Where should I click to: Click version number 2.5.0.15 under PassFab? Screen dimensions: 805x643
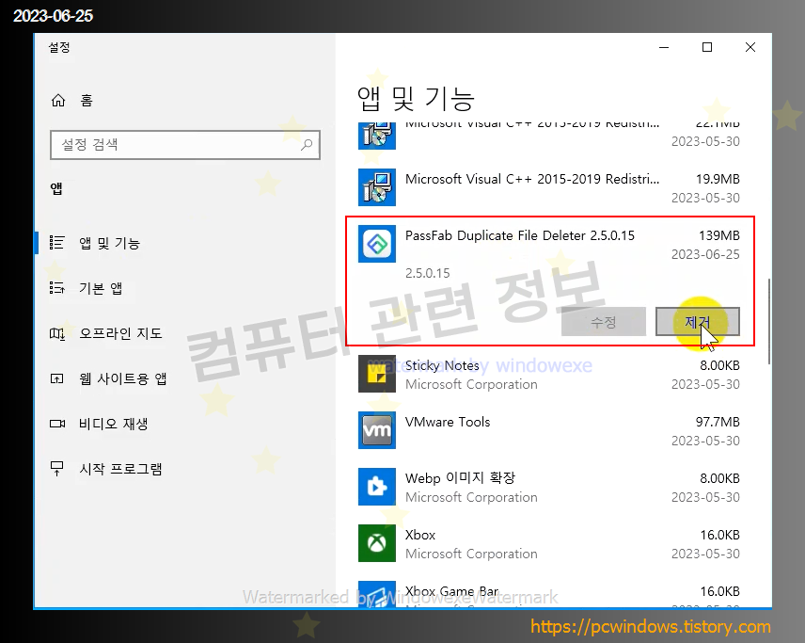pyautogui.click(x=427, y=273)
